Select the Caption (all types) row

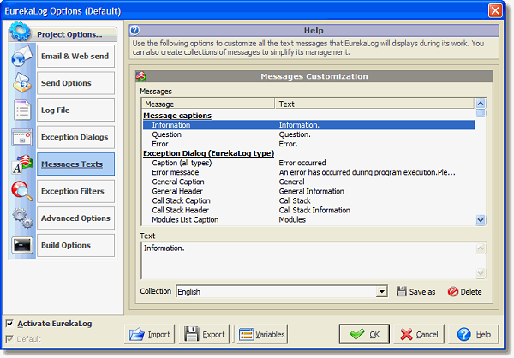[x=308, y=163]
